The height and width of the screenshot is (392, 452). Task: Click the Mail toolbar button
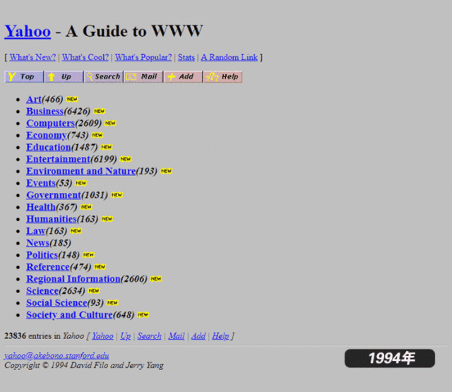143,77
